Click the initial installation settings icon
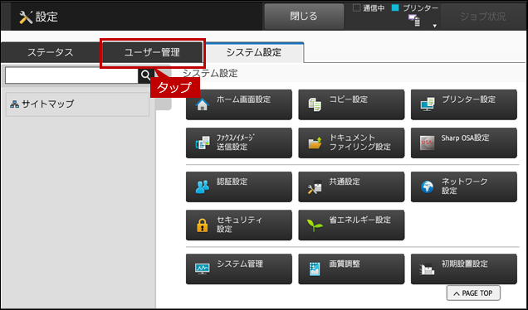This screenshot has height=310, width=528. click(427, 269)
